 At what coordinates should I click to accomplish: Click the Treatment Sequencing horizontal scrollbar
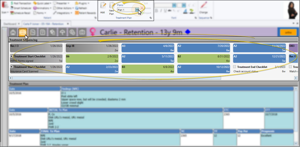(x=115, y=78)
